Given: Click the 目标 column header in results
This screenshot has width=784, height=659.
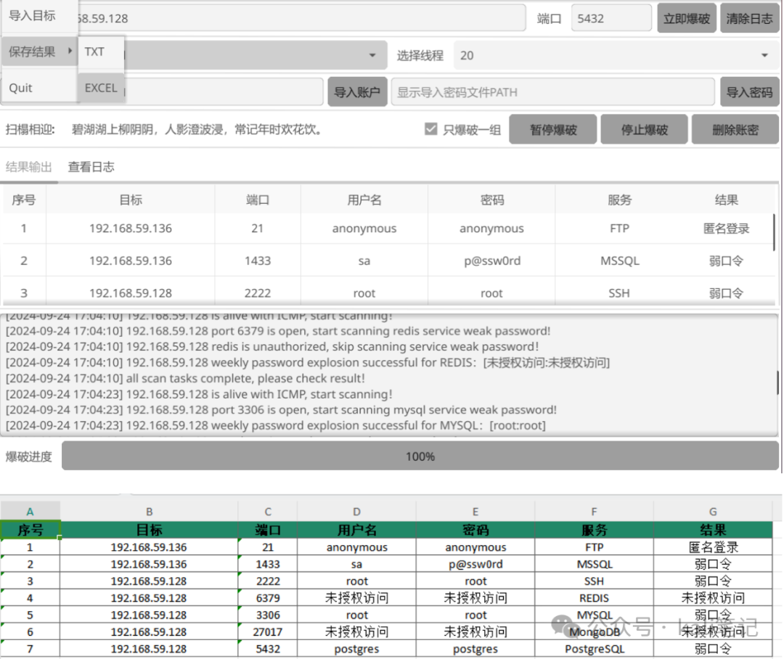Looking at the screenshot, I should [x=131, y=200].
